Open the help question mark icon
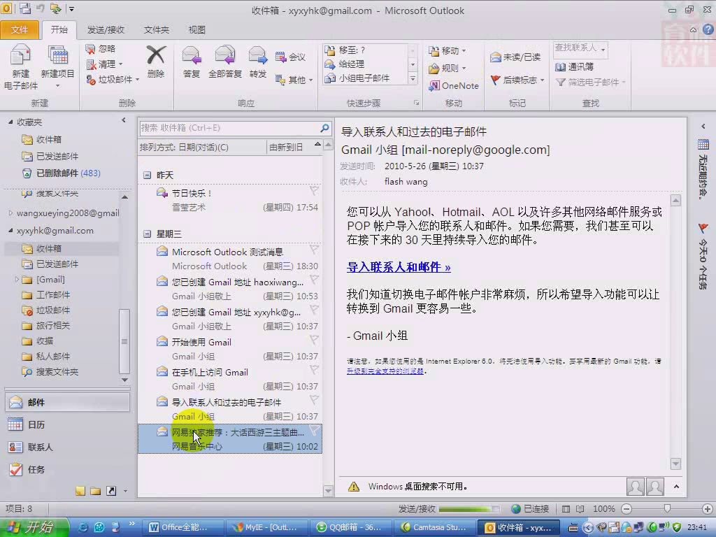 (x=708, y=29)
